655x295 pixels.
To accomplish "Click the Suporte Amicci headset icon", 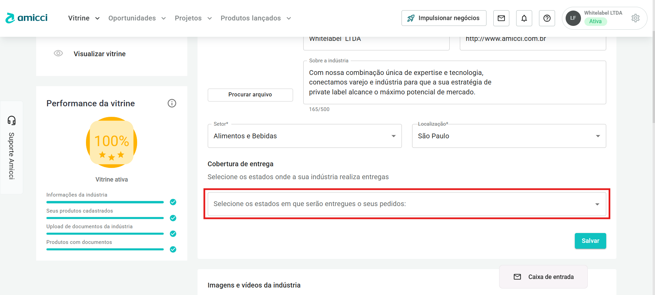I will [12, 120].
